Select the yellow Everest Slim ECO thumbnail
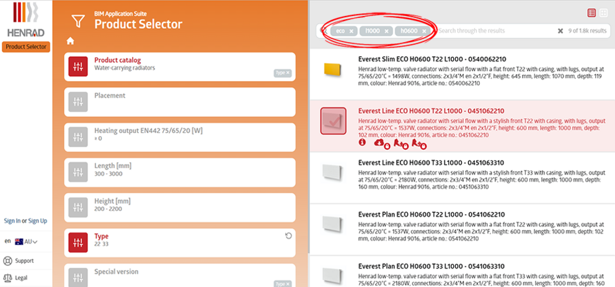This screenshot has width=615, height=287. pos(334,69)
